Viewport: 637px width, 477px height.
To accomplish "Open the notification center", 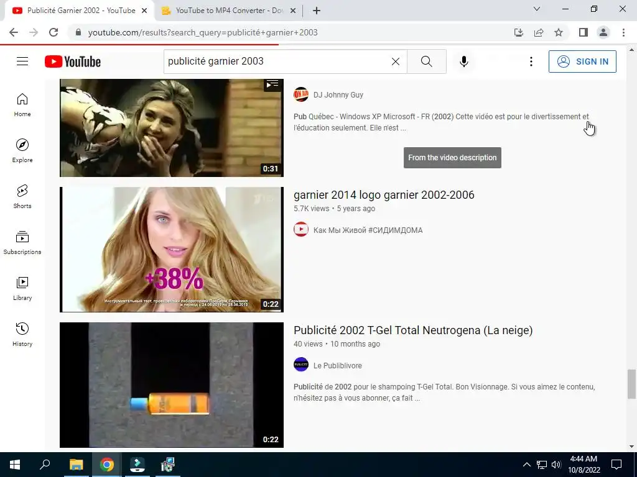I will tap(616, 465).
